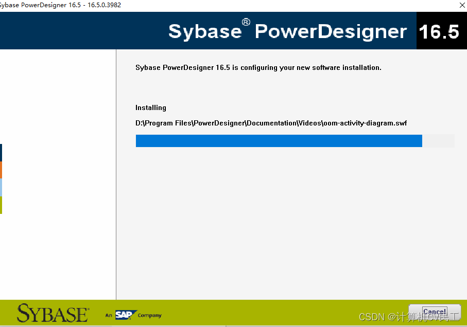Viewport: 467px width, 327px height.
Task: Close the installer window
Action: 462,5
